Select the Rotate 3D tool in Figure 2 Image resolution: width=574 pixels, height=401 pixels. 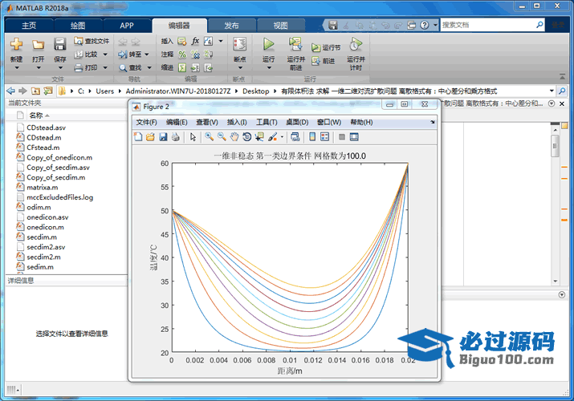[x=247, y=137]
